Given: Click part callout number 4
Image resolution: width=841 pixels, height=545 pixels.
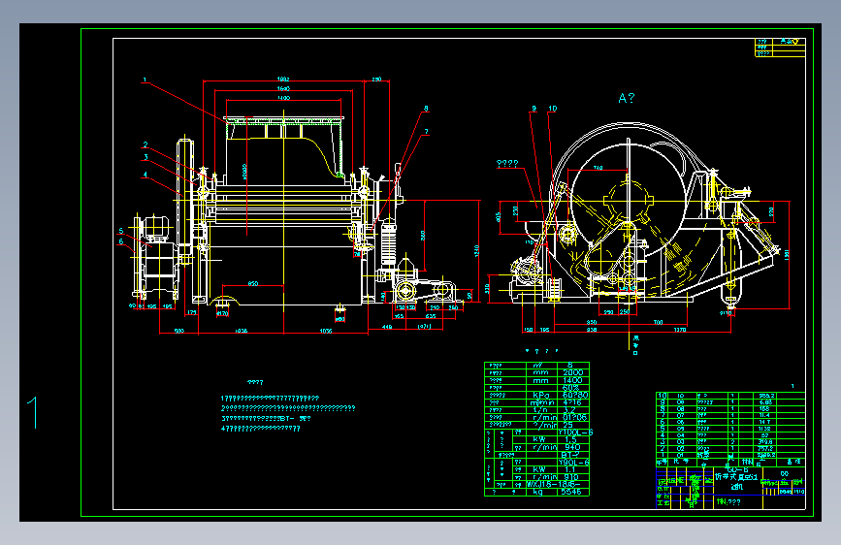Looking at the screenshot, I should tap(145, 175).
